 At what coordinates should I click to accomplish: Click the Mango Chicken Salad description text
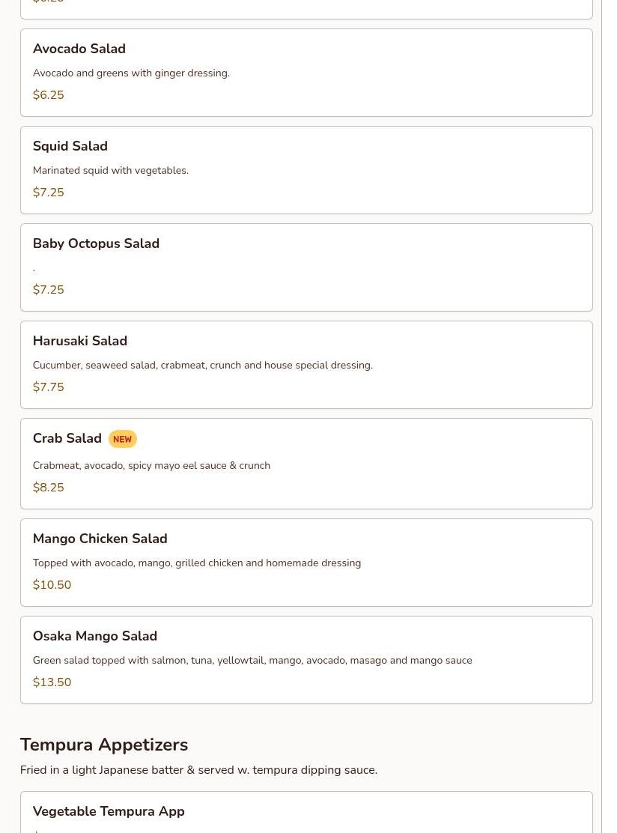click(x=197, y=563)
